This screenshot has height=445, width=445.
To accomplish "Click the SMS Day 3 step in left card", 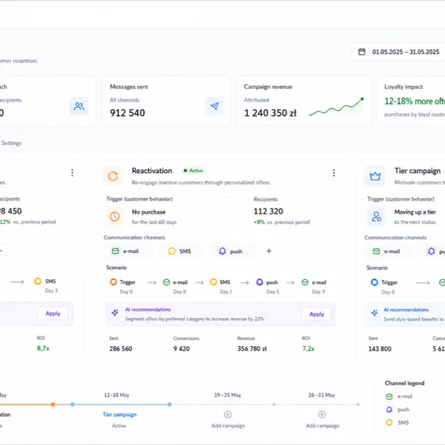I will click(x=45, y=286).
